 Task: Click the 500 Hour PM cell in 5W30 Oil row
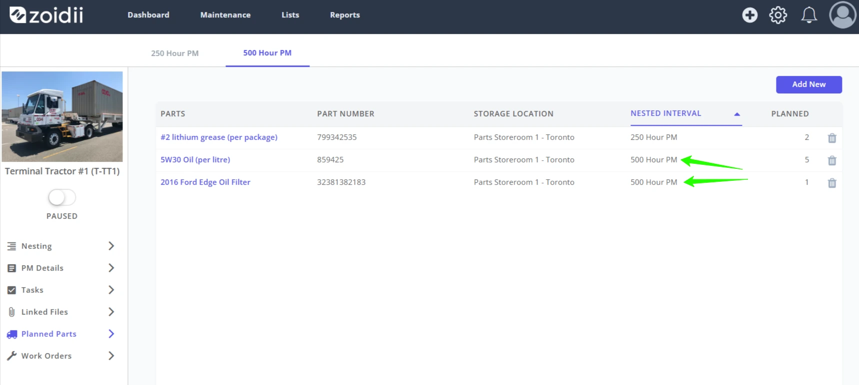pos(654,159)
